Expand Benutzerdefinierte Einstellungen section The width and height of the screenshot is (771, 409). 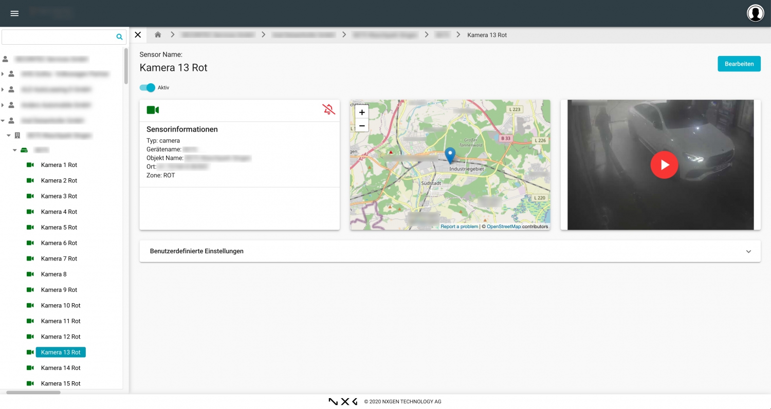pyautogui.click(x=450, y=251)
